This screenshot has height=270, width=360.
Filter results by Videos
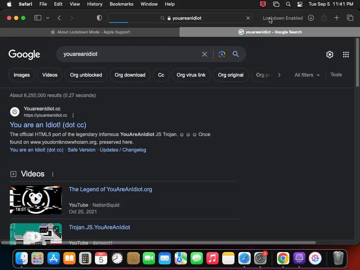pyautogui.click(x=50, y=75)
